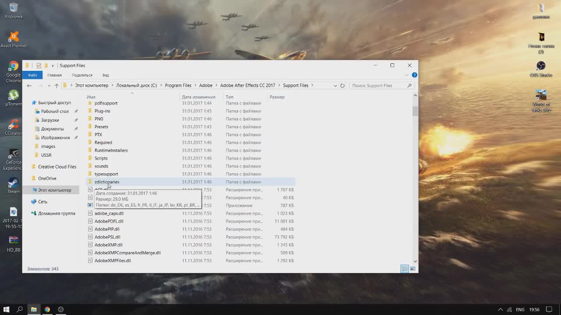Open the Файл tab in Explorer

(x=32, y=75)
